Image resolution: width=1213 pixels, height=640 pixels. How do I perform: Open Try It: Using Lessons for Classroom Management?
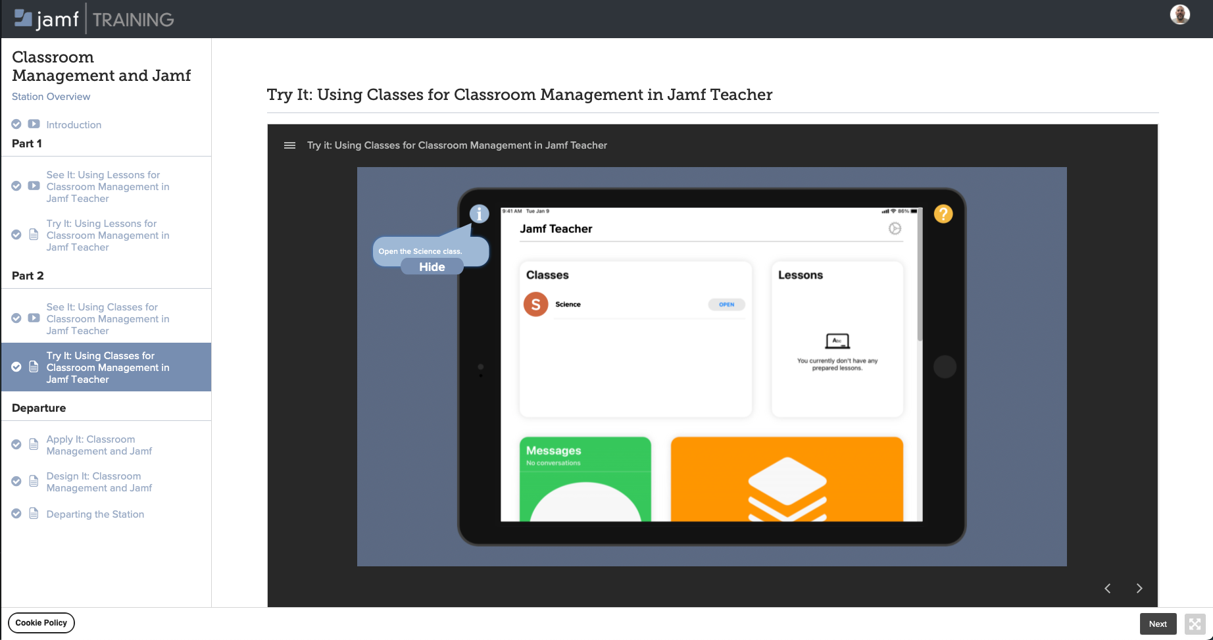tap(108, 235)
